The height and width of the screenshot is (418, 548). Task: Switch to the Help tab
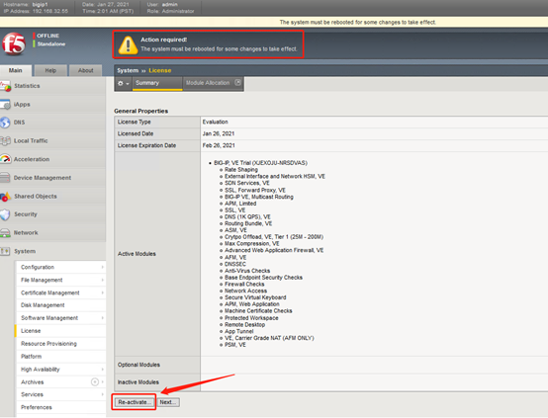pos(50,70)
